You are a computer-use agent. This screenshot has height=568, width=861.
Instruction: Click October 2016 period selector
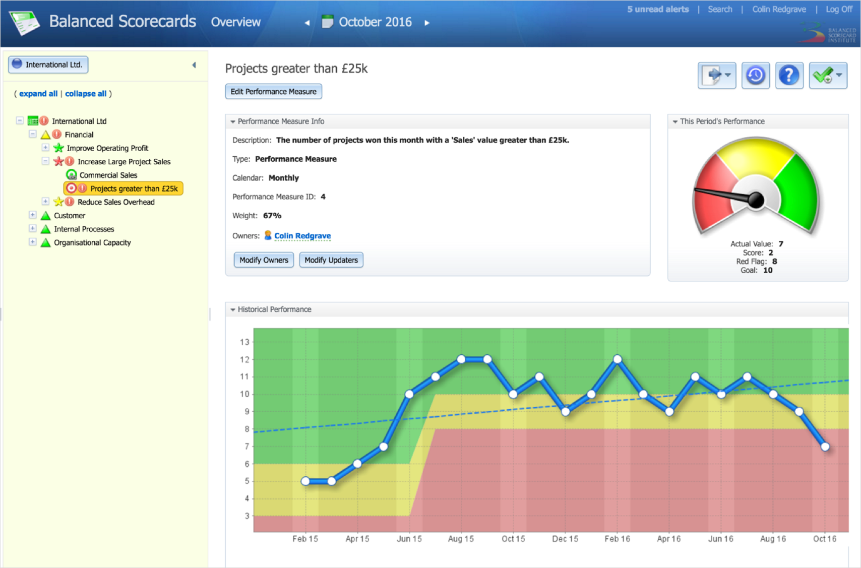(375, 22)
